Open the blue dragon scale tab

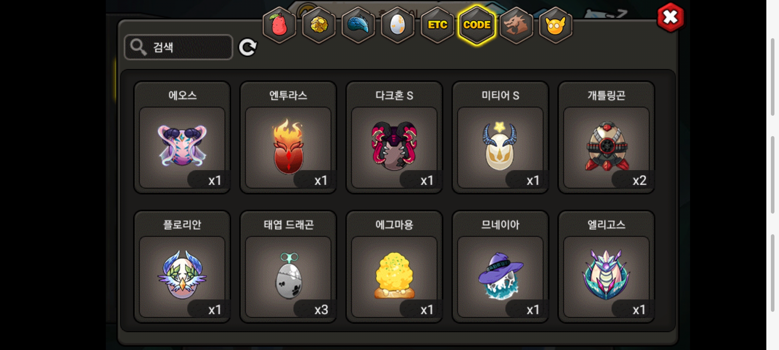(358, 25)
